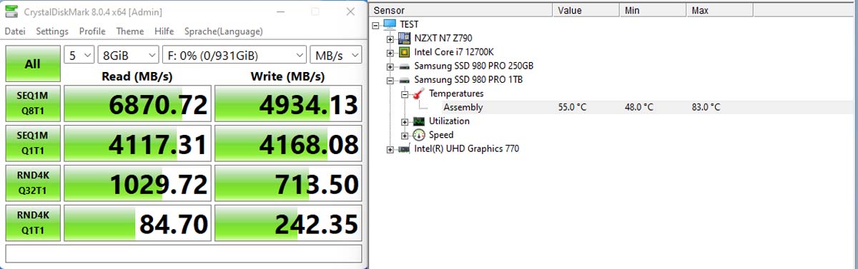
Task: Click the 48.0 °C minimum value
Action: pyautogui.click(x=638, y=108)
